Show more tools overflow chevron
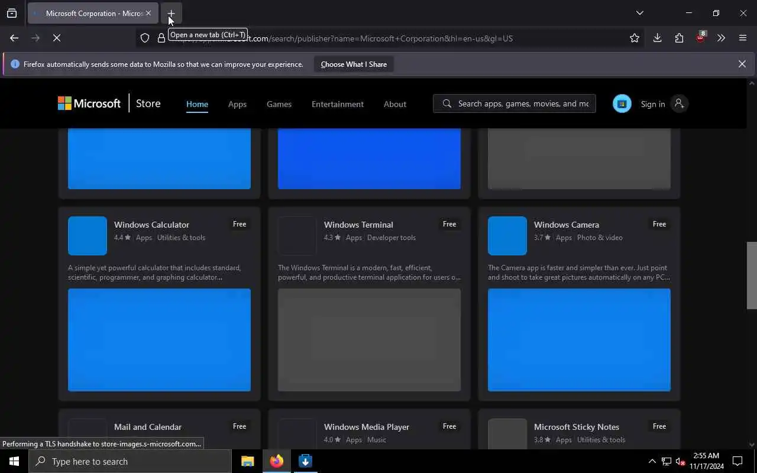Viewport: 757px width, 473px height. tap(721, 38)
